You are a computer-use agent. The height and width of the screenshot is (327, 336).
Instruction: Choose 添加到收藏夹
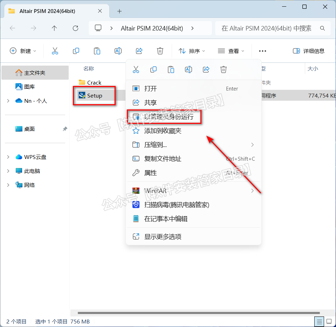pos(193,131)
